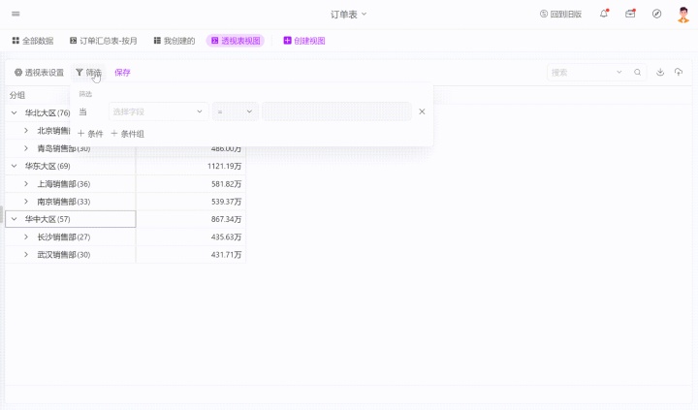698x410 pixels.
Task: Collapse the 华东大区 group
Action: 14,166
